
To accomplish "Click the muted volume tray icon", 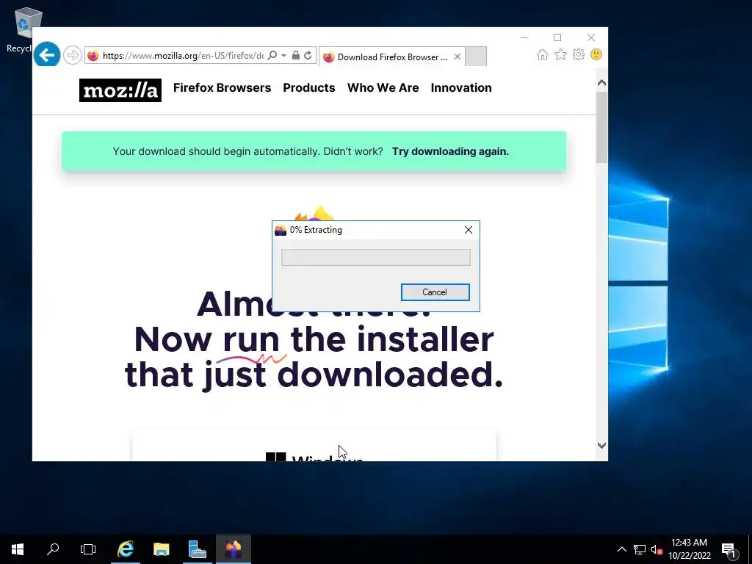I will click(657, 549).
